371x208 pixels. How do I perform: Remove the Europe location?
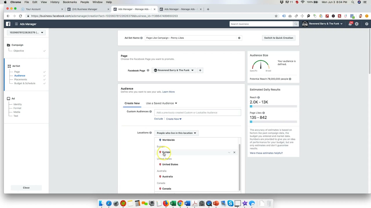click(234, 152)
